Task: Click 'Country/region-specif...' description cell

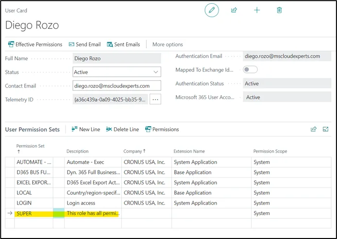Action: 93,193
